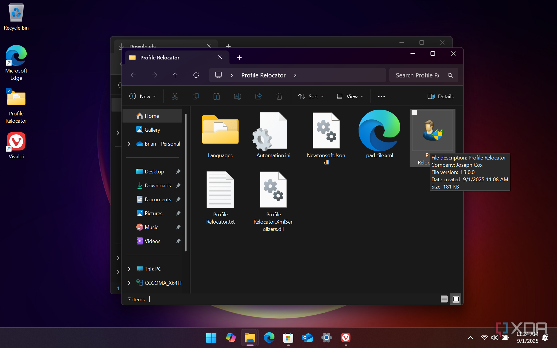Select Vivaldi desktop shortcut
Image resolution: width=557 pixels, height=348 pixels.
point(16,146)
